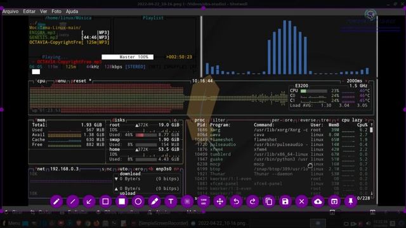Copy the capture to clipboard
The width and height of the screenshot is (406, 228).
(x=269, y=201)
